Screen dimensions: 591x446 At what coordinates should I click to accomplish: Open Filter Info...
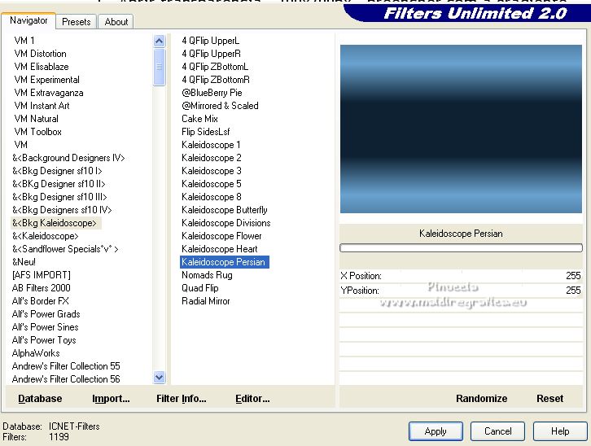[x=182, y=398]
